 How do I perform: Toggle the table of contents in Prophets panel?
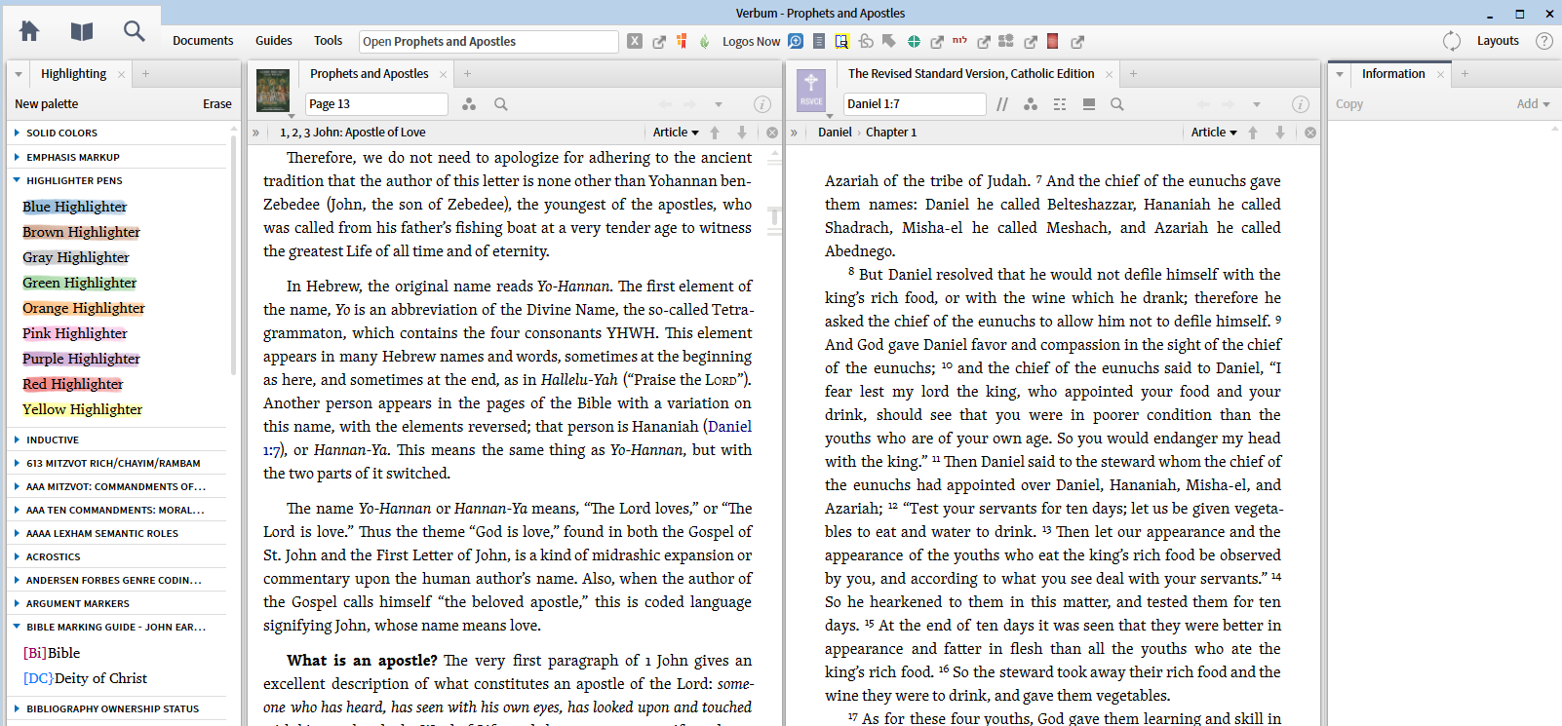click(x=255, y=133)
